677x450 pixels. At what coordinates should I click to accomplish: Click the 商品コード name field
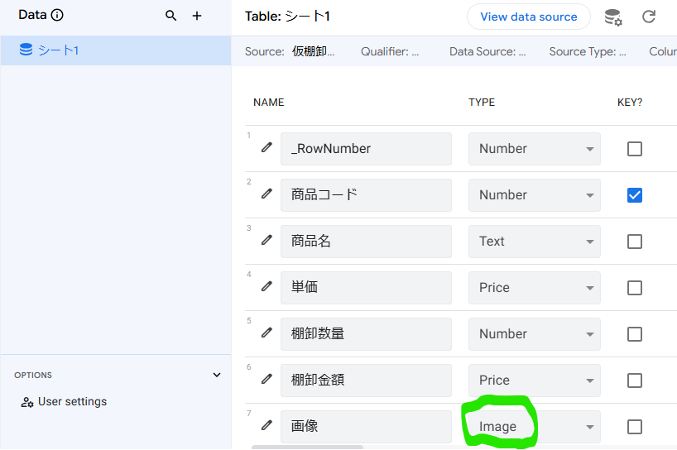coord(366,195)
